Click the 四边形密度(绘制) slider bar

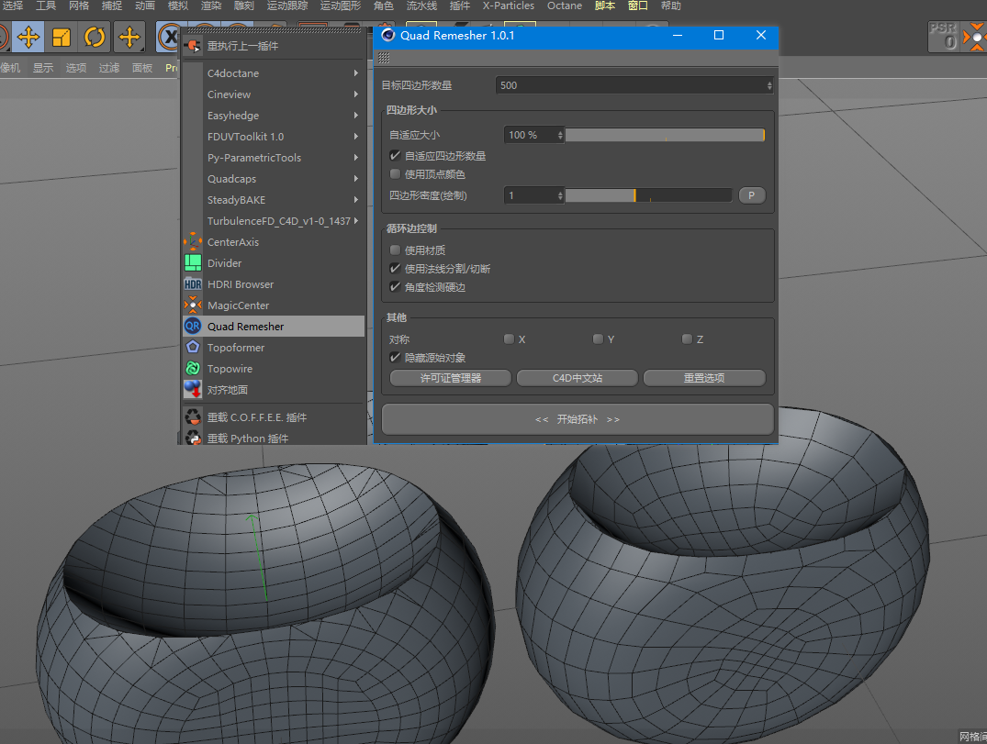coord(648,195)
